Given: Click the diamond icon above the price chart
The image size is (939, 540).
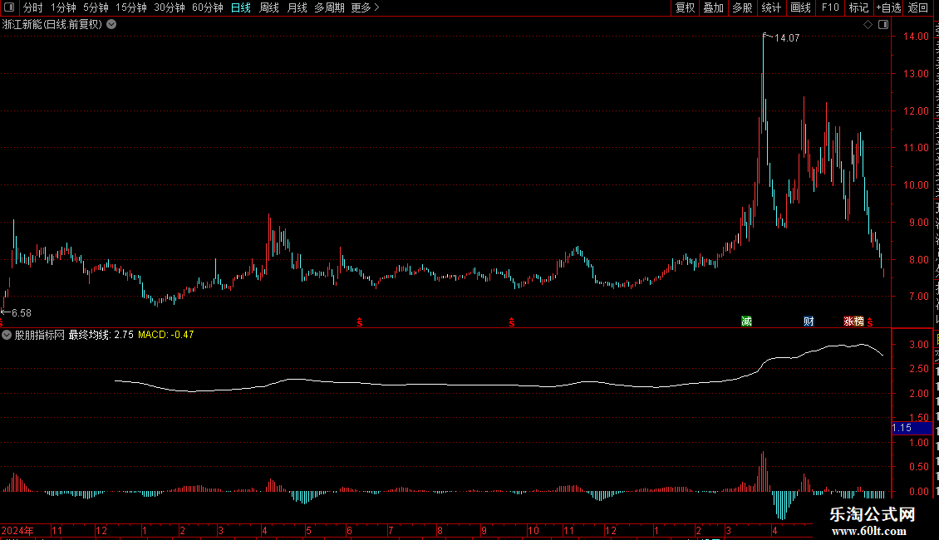Looking at the screenshot, I should 868,25.
